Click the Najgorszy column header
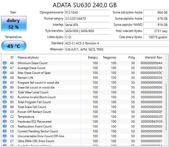The height and width of the screenshot is (147, 169). (108, 57)
